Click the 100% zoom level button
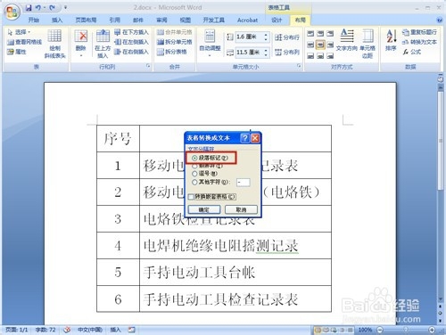The height and width of the screenshot is (335, 446). [365, 330]
